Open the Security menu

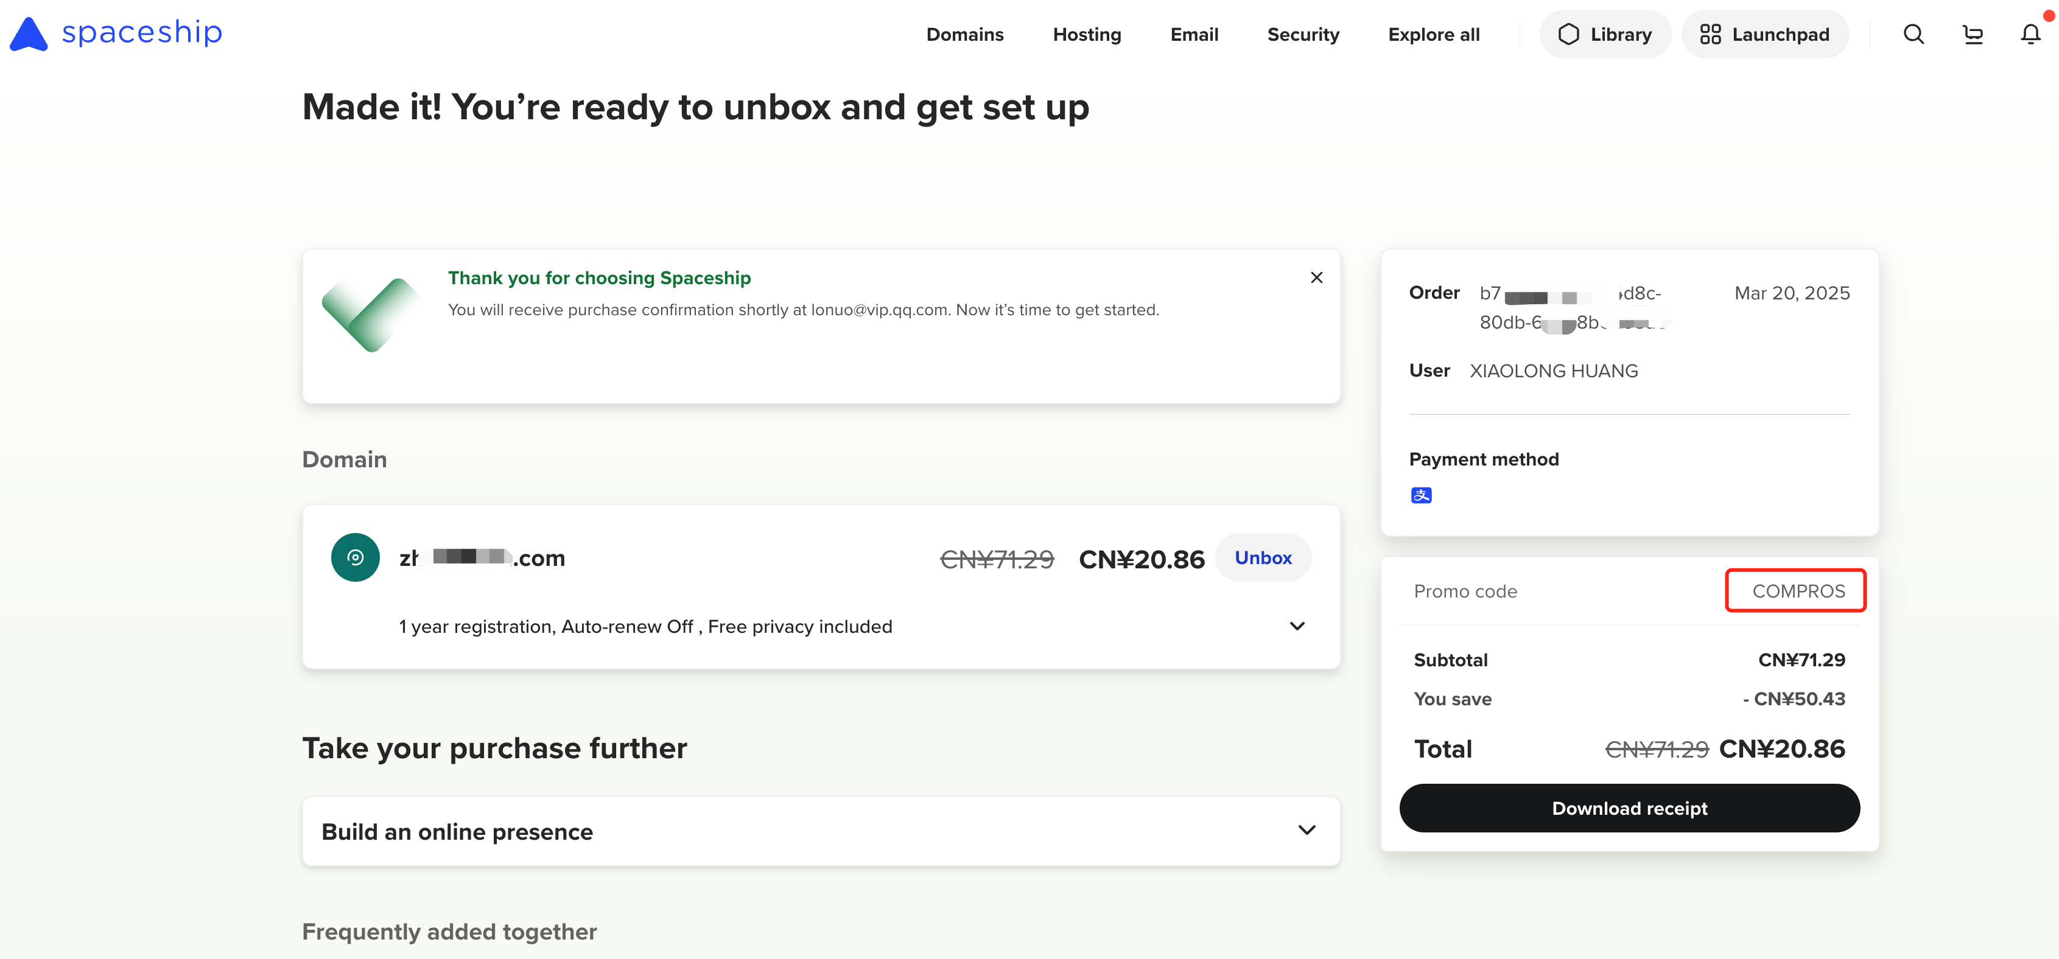1303,34
